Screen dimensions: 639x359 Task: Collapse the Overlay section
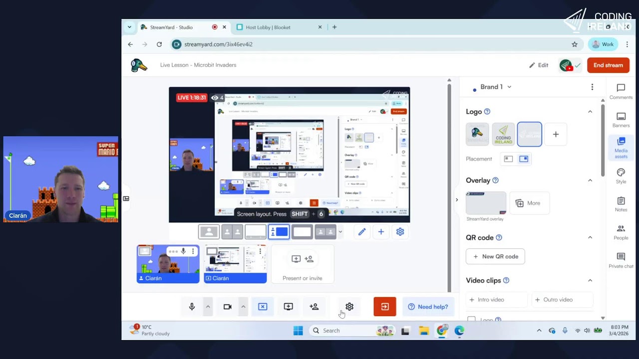(x=590, y=180)
